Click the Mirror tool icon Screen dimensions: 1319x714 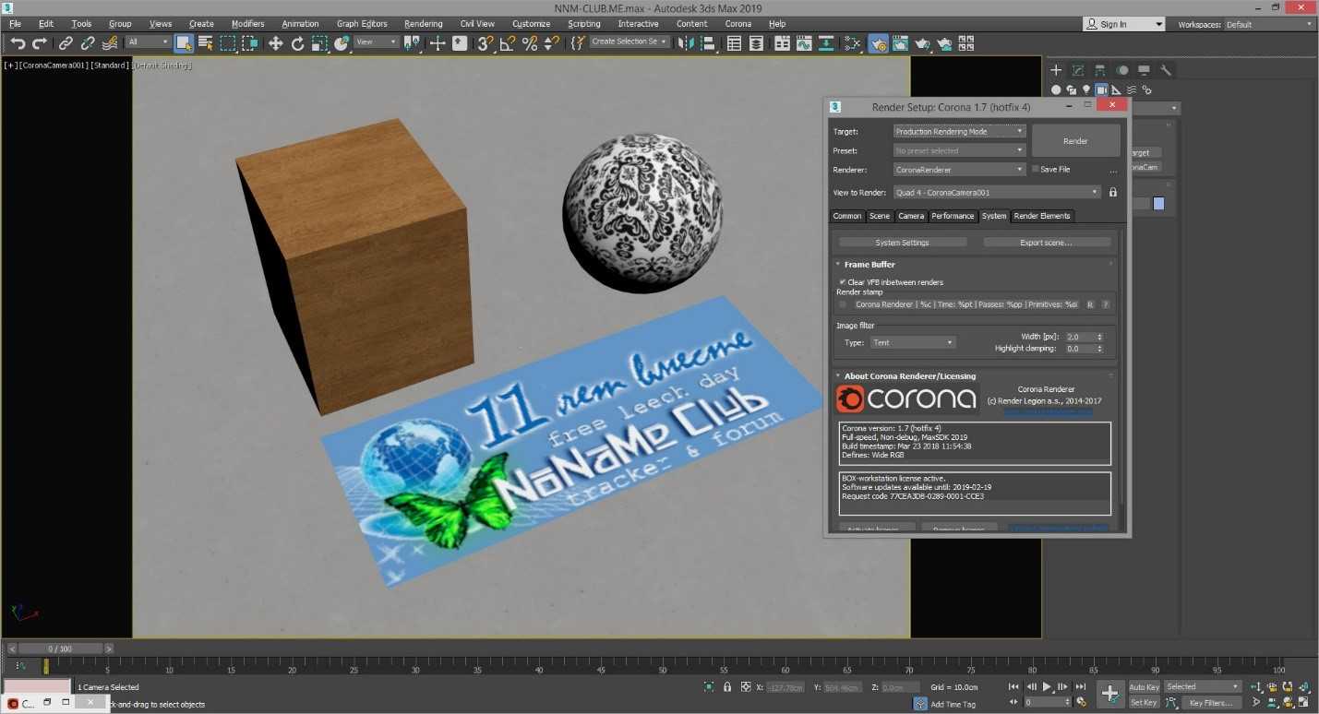tap(686, 43)
